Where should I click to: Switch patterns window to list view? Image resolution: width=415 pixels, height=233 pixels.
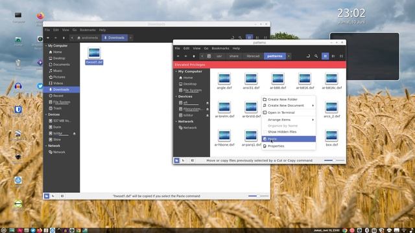pyautogui.click(x=333, y=56)
